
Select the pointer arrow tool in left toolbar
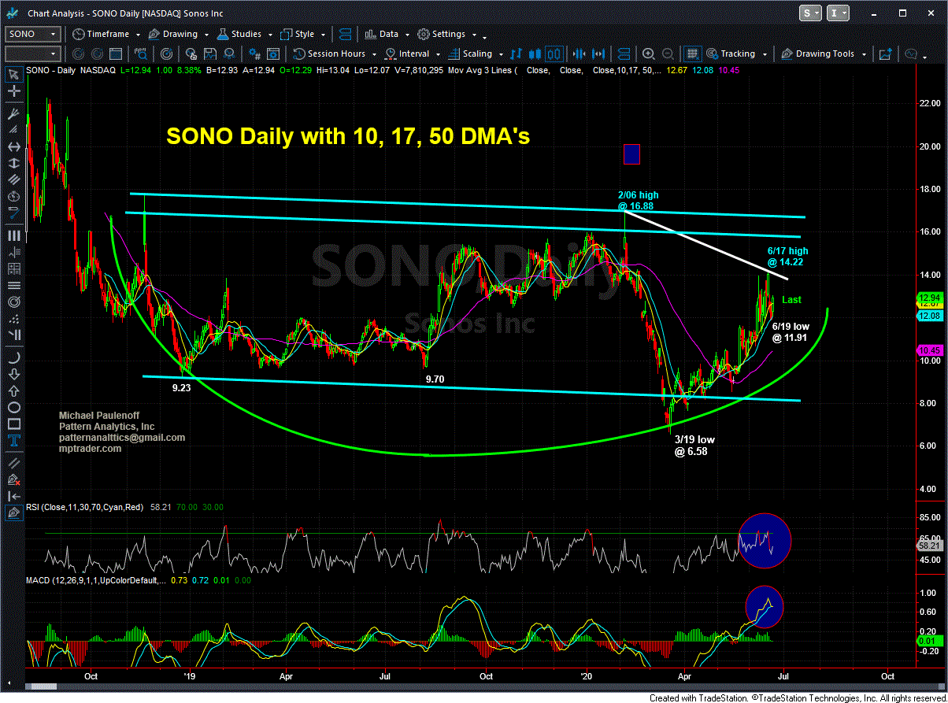[x=14, y=74]
